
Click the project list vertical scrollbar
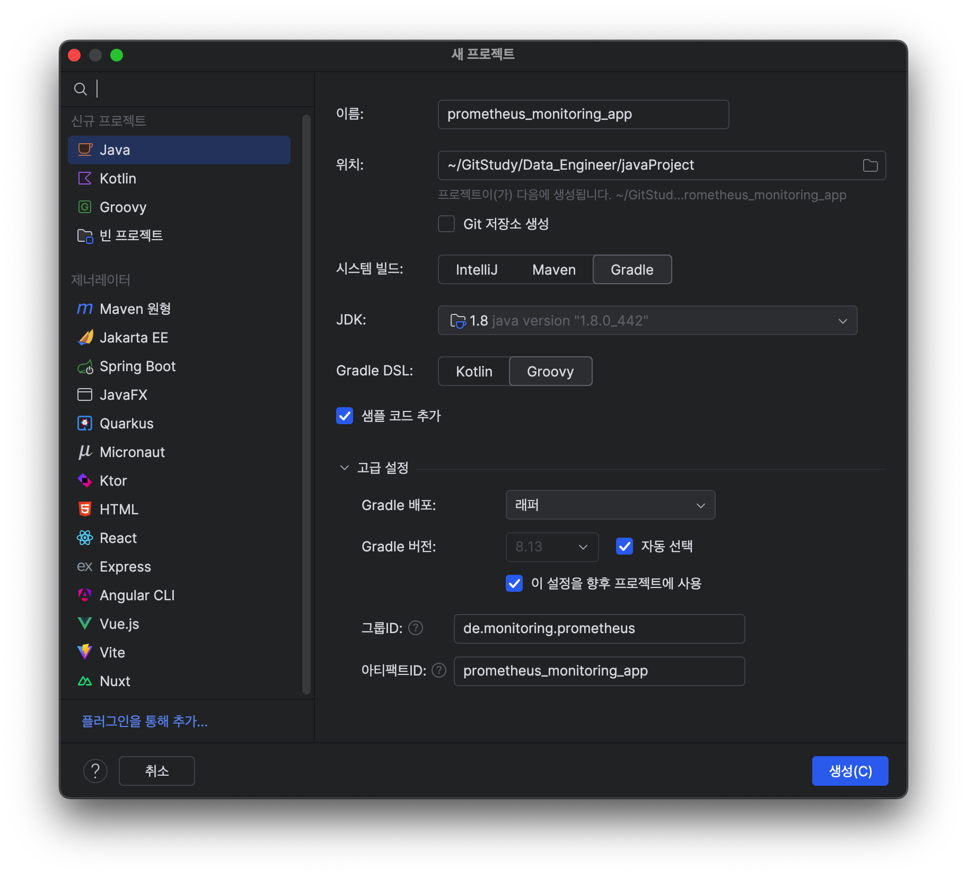coord(306,404)
